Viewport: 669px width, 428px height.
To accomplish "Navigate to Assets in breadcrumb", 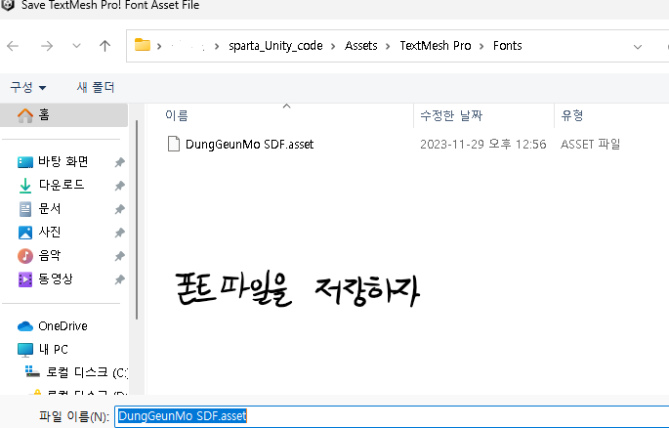I will point(361,46).
